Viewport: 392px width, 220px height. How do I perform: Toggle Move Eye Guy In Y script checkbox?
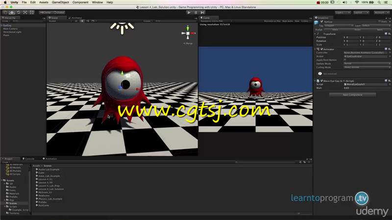tap(322, 81)
